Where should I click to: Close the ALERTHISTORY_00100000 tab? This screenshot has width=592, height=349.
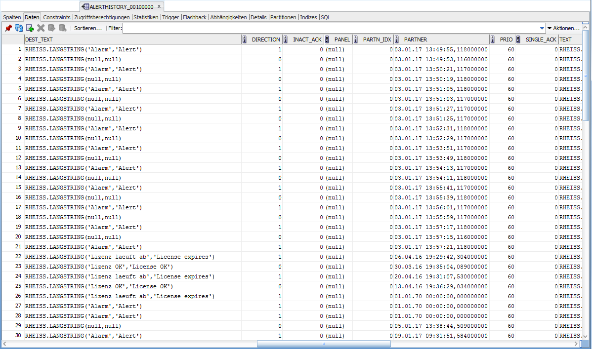pyautogui.click(x=160, y=7)
